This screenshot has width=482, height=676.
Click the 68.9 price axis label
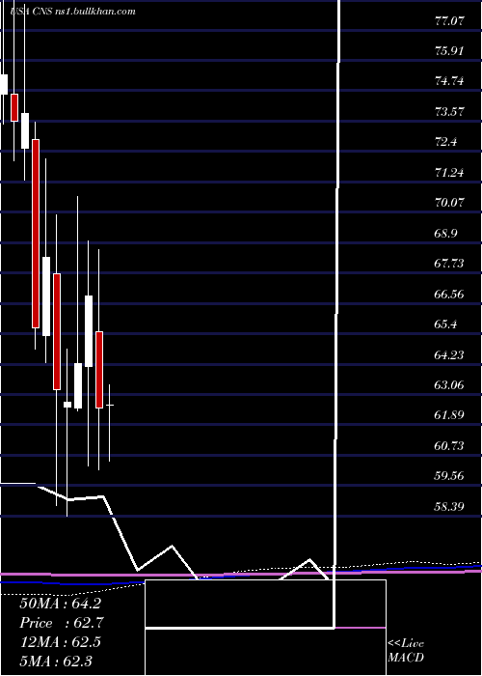point(445,234)
